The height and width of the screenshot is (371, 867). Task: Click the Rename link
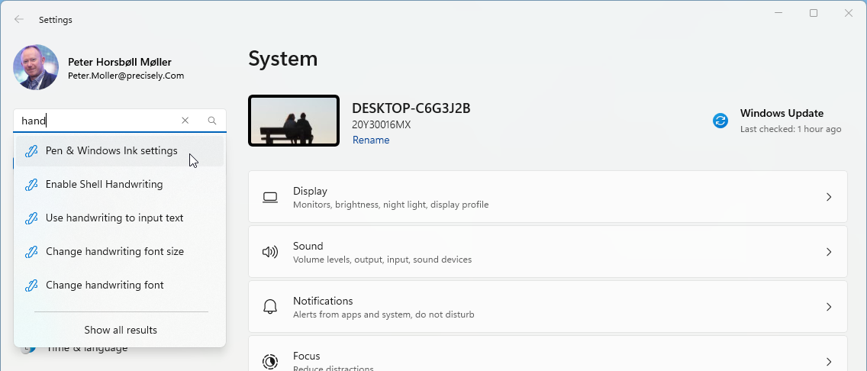pos(371,140)
